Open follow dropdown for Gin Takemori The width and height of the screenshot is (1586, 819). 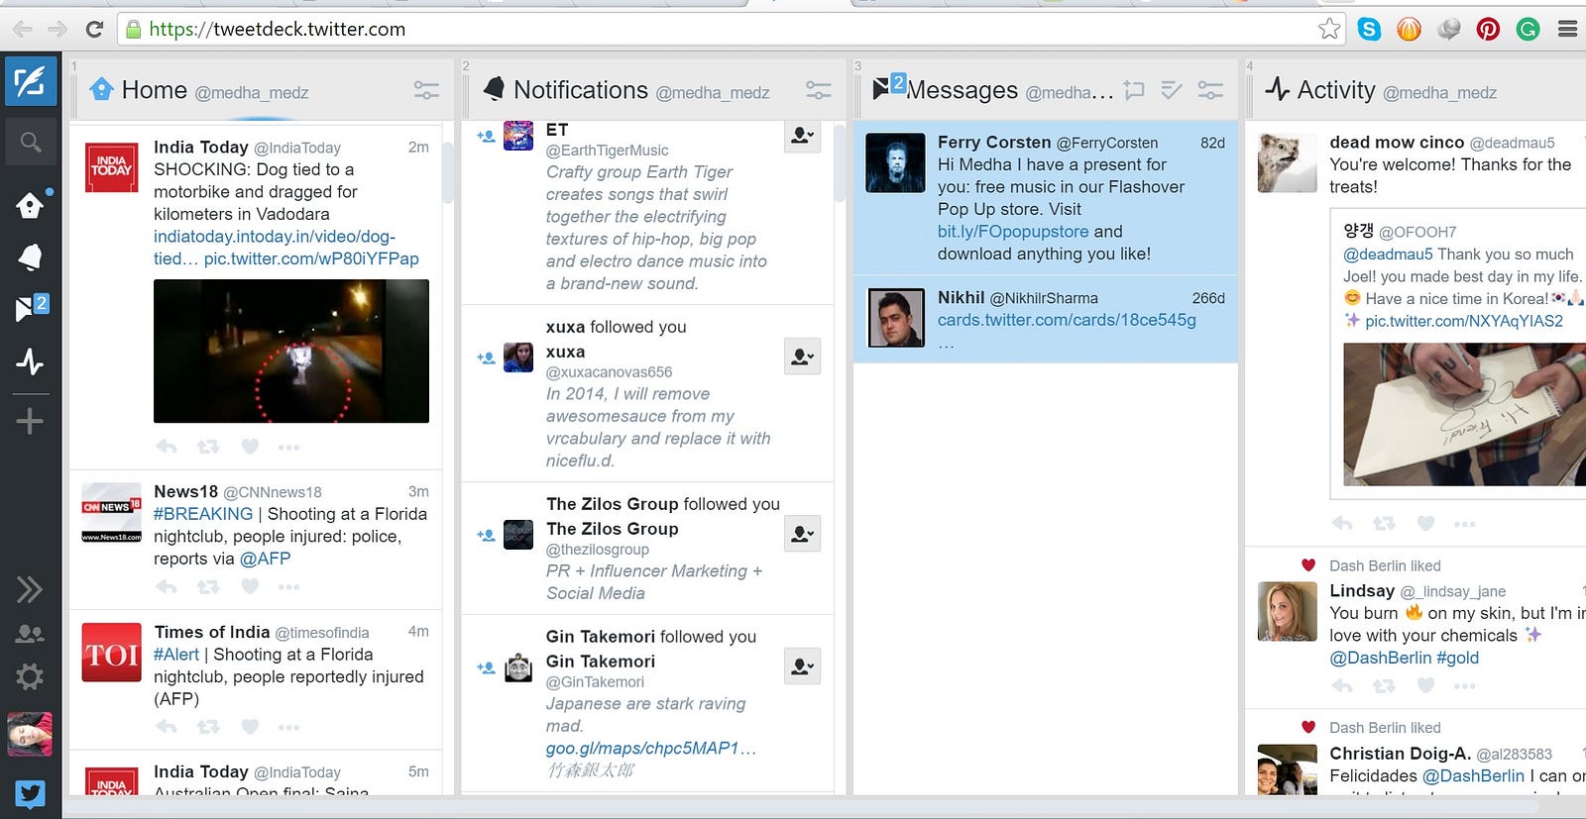(x=802, y=666)
